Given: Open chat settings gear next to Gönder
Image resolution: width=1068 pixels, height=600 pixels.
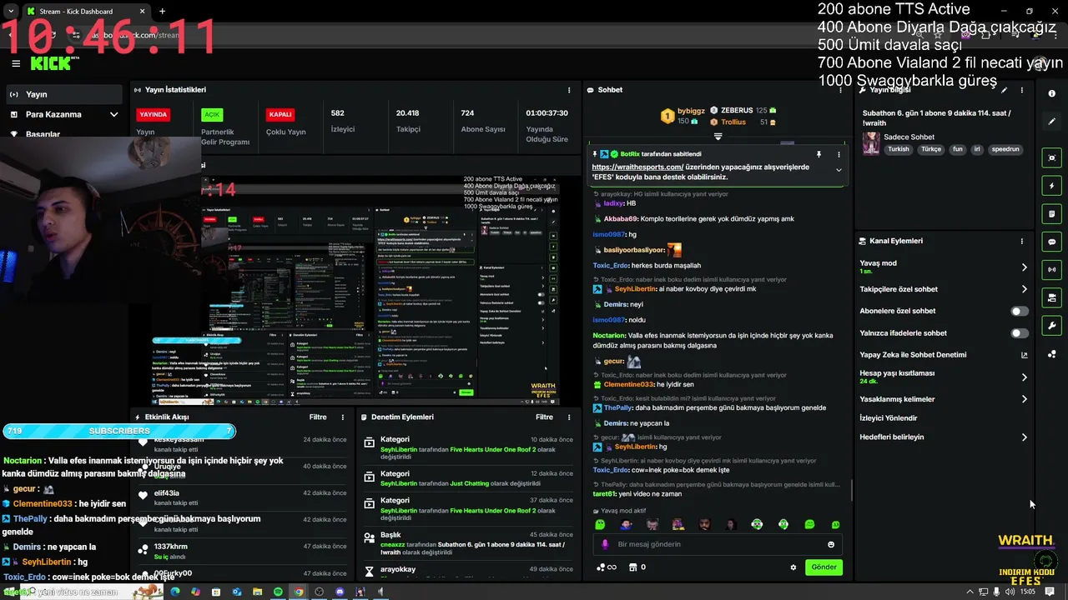Looking at the screenshot, I should (x=793, y=567).
